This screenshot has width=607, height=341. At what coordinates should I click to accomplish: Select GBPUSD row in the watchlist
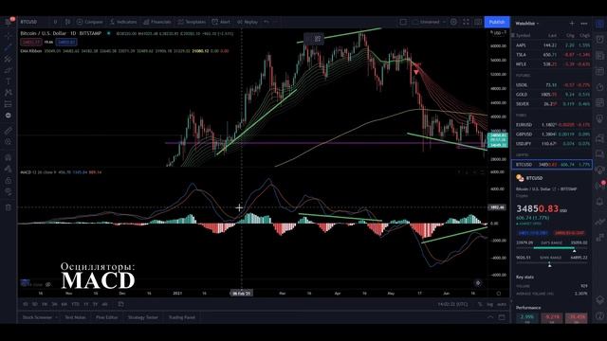552,134
